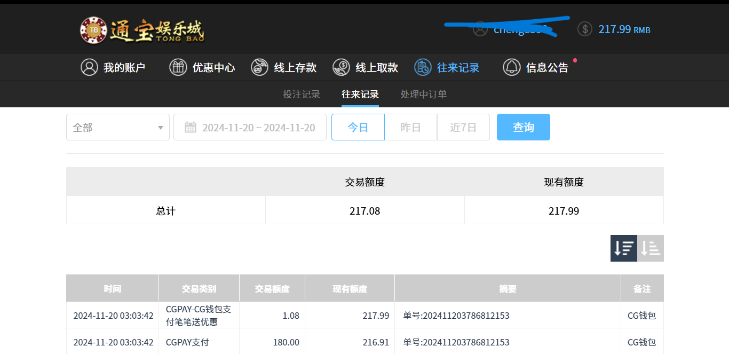The height and width of the screenshot is (354, 729).
Task: Select the 今日 date filter
Action: [358, 127]
